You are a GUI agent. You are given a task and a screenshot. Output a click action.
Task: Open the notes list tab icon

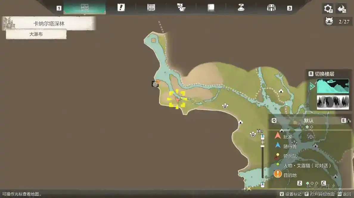tap(151, 8)
